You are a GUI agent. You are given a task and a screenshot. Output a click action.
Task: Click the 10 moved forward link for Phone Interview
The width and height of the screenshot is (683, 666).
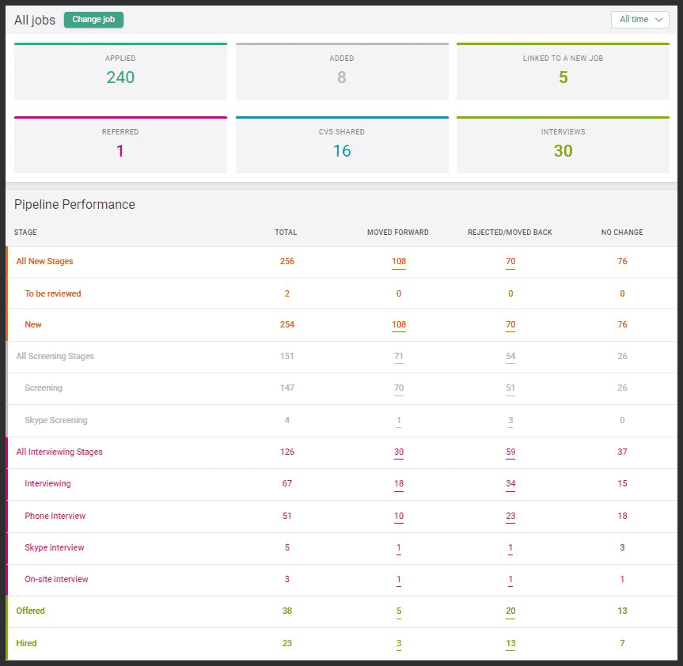point(399,517)
